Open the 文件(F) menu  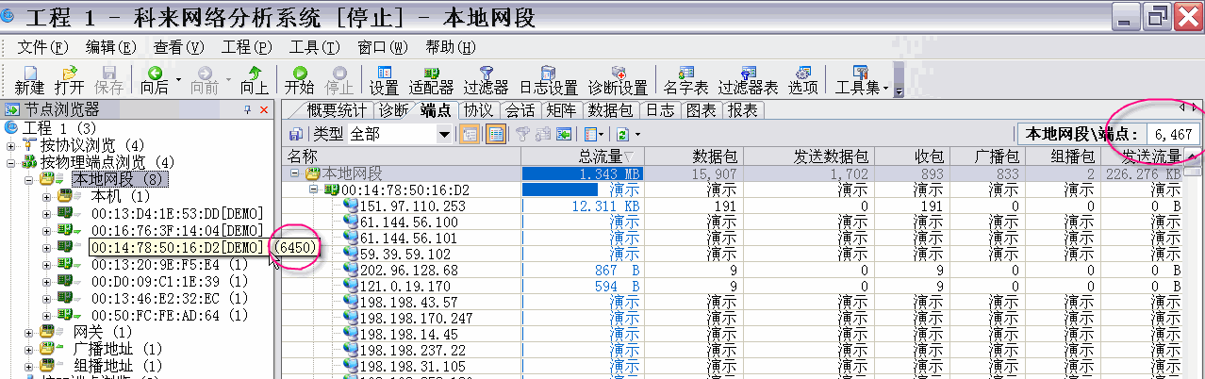[43, 47]
